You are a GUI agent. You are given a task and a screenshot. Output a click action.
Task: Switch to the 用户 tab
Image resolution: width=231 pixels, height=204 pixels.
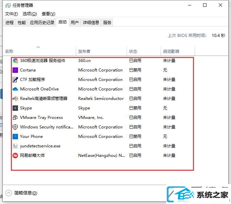click(x=74, y=22)
